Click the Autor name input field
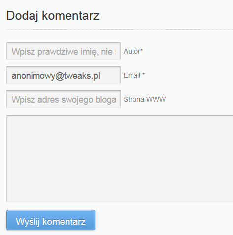The image size is (233, 235). click(64, 51)
